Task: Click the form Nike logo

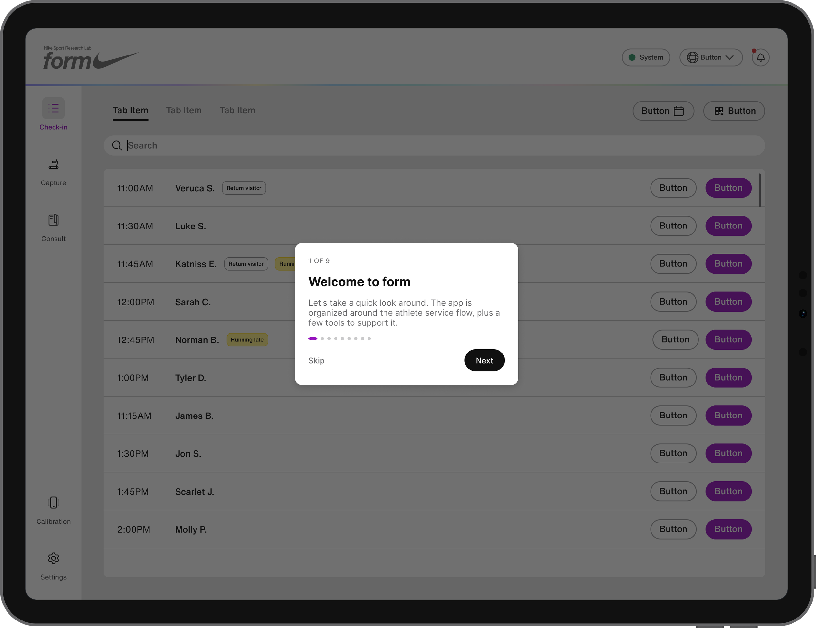Action: (91, 58)
